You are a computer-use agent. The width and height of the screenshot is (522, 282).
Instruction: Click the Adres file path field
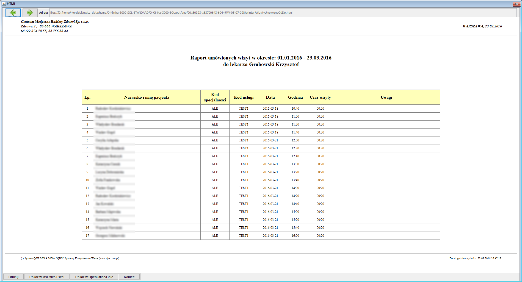point(283,13)
